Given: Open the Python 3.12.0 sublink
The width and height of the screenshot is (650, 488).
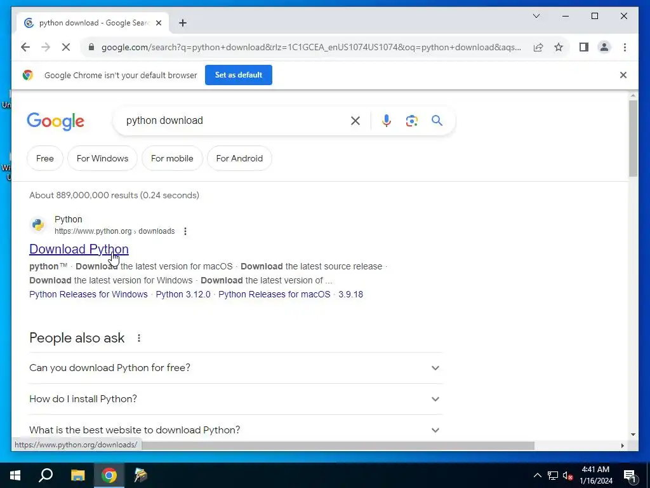Looking at the screenshot, I should [x=183, y=294].
